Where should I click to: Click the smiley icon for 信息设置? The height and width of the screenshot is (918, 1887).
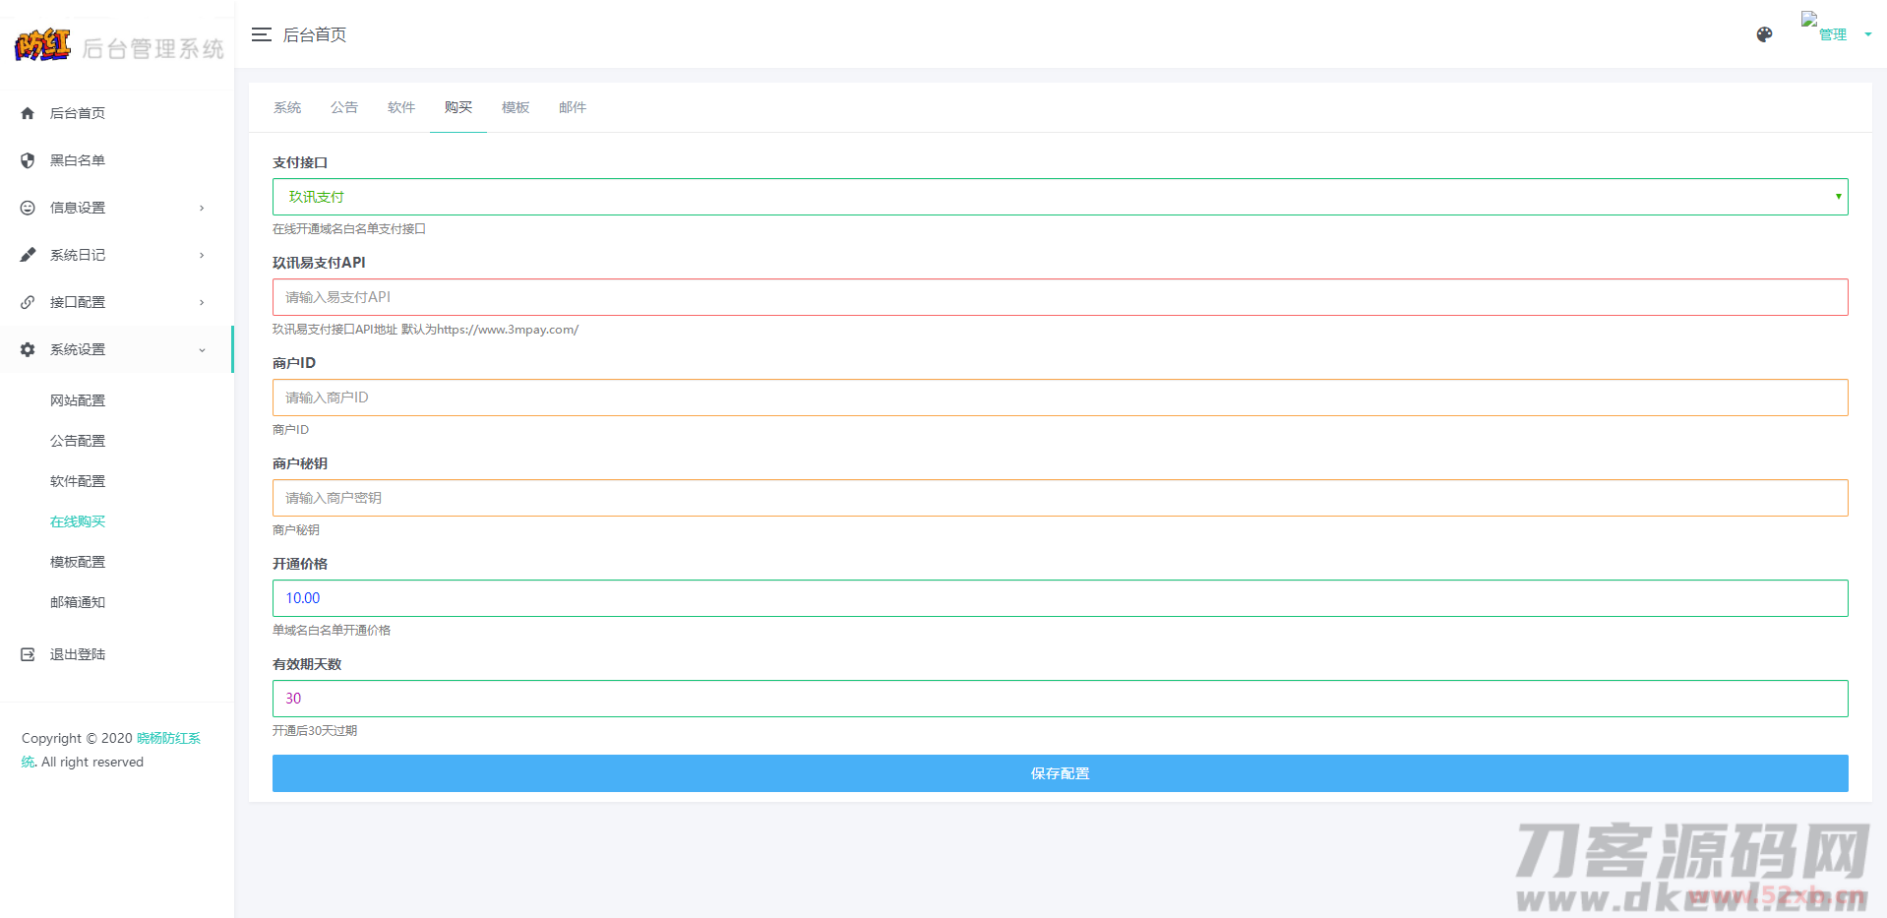click(28, 208)
